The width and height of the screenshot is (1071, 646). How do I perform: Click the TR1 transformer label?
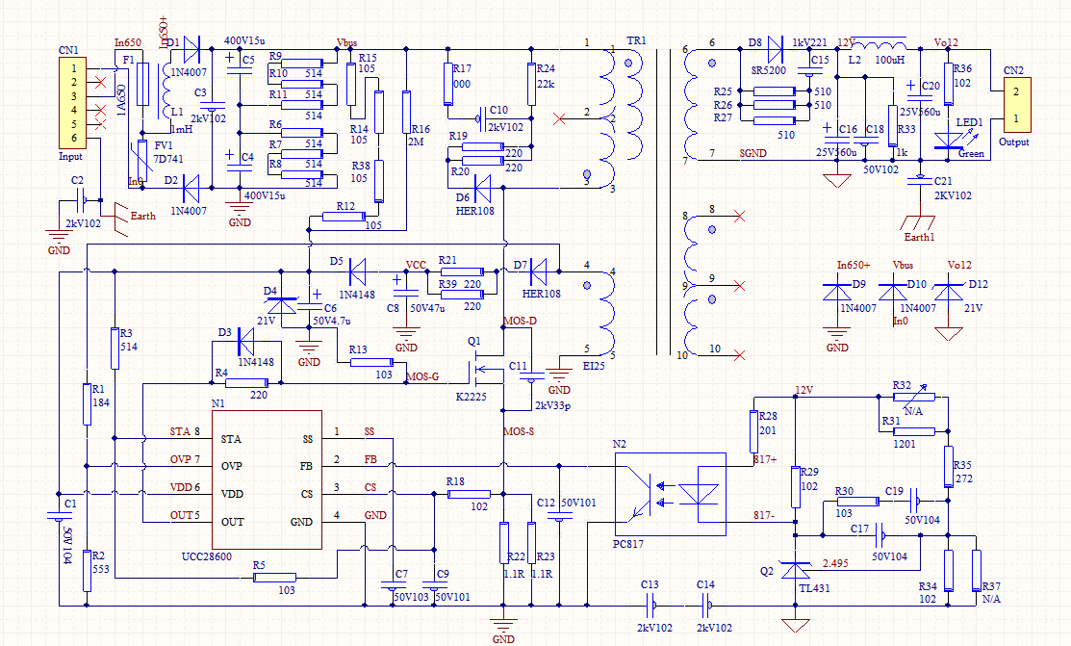(x=636, y=41)
